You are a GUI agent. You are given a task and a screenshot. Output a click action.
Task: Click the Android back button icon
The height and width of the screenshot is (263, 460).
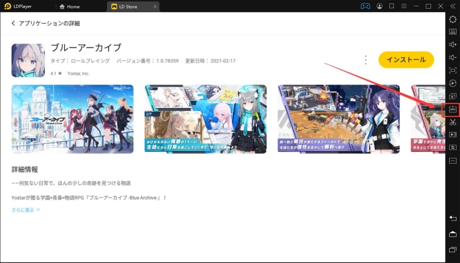(453, 218)
